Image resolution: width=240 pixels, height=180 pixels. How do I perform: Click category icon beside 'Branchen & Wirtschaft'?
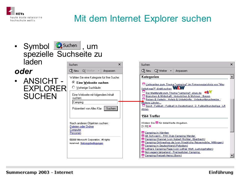(x=143, y=96)
